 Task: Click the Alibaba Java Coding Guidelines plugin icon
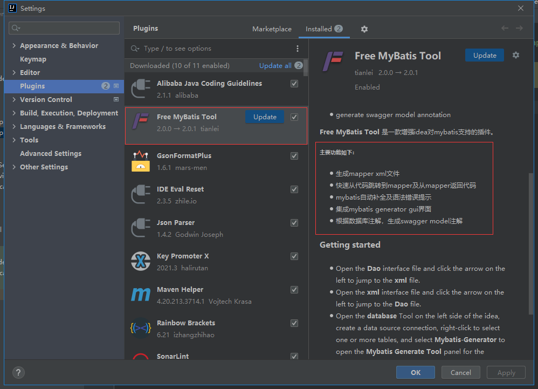click(141, 88)
